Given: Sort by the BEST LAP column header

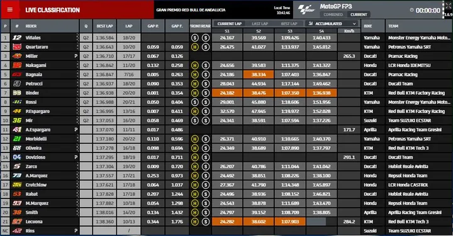Looking at the screenshot, I should (x=104, y=26).
